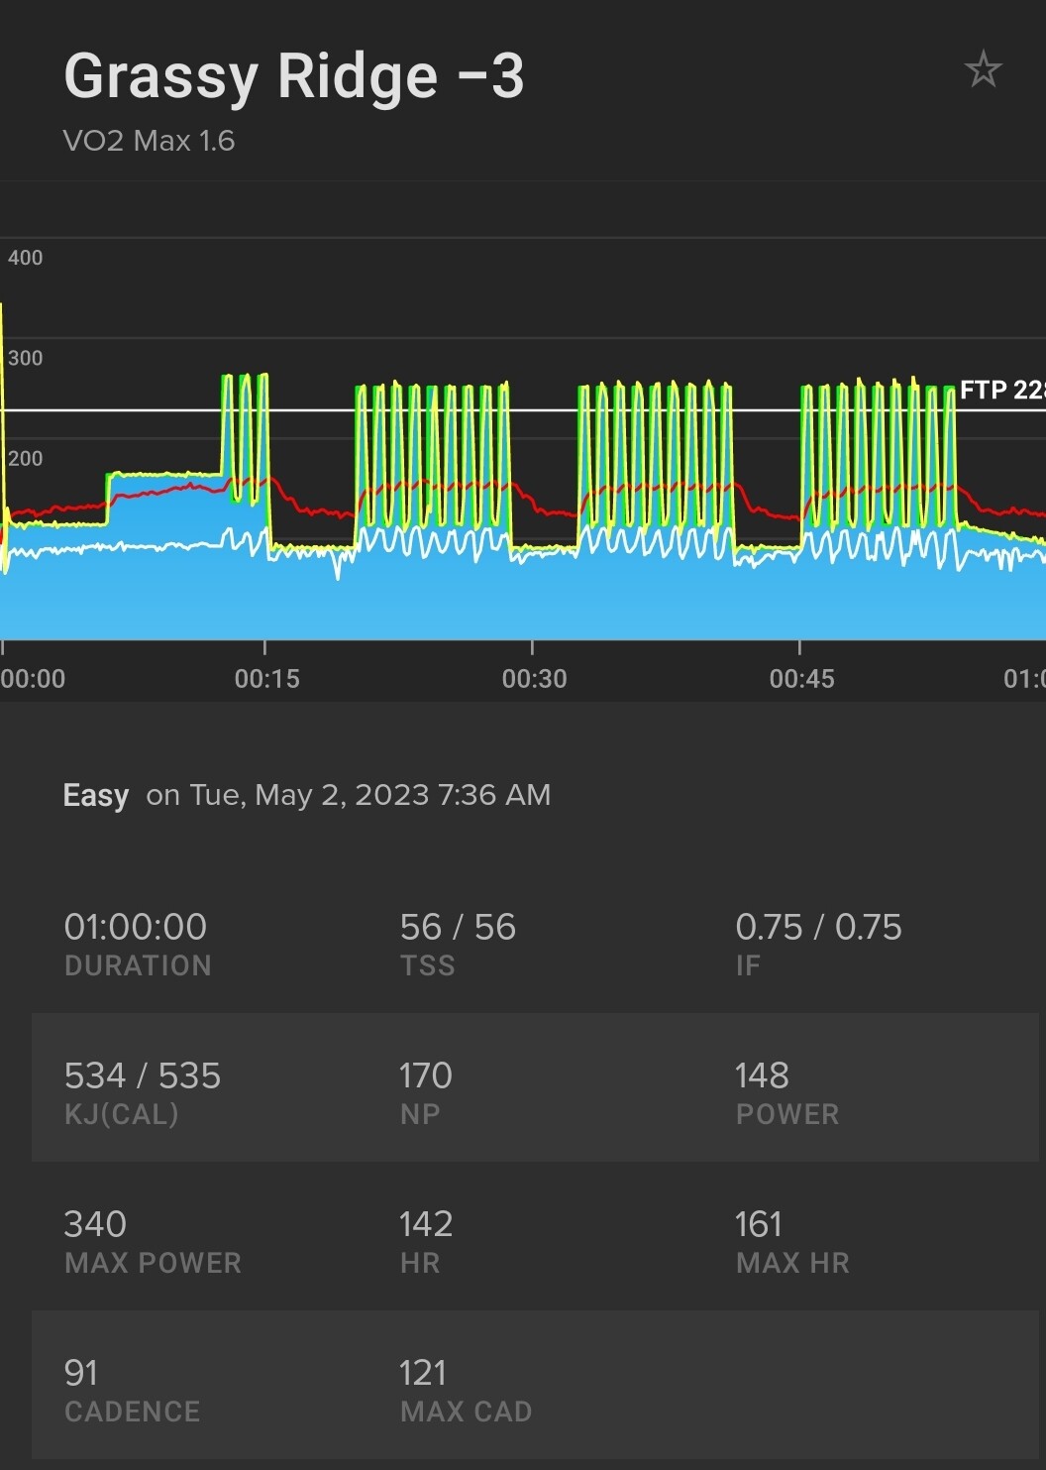
Task: Tap the date Tue, May 2, 2023 7:36 AM
Action: click(x=370, y=795)
